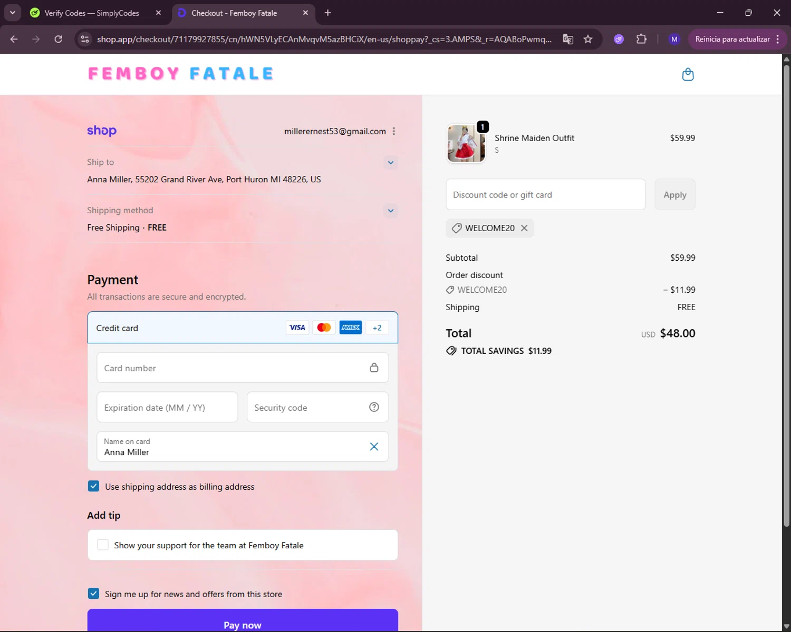This screenshot has width=791, height=632.
Task: Close the Verify Codes tab
Action: pos(158,13)
